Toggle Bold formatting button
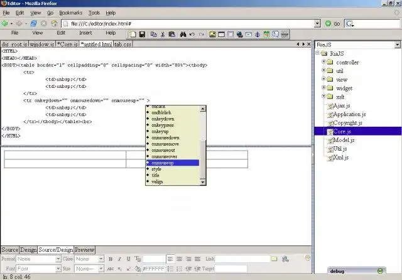402x280 pixels. pyautogui.click(x=111, y=259)
